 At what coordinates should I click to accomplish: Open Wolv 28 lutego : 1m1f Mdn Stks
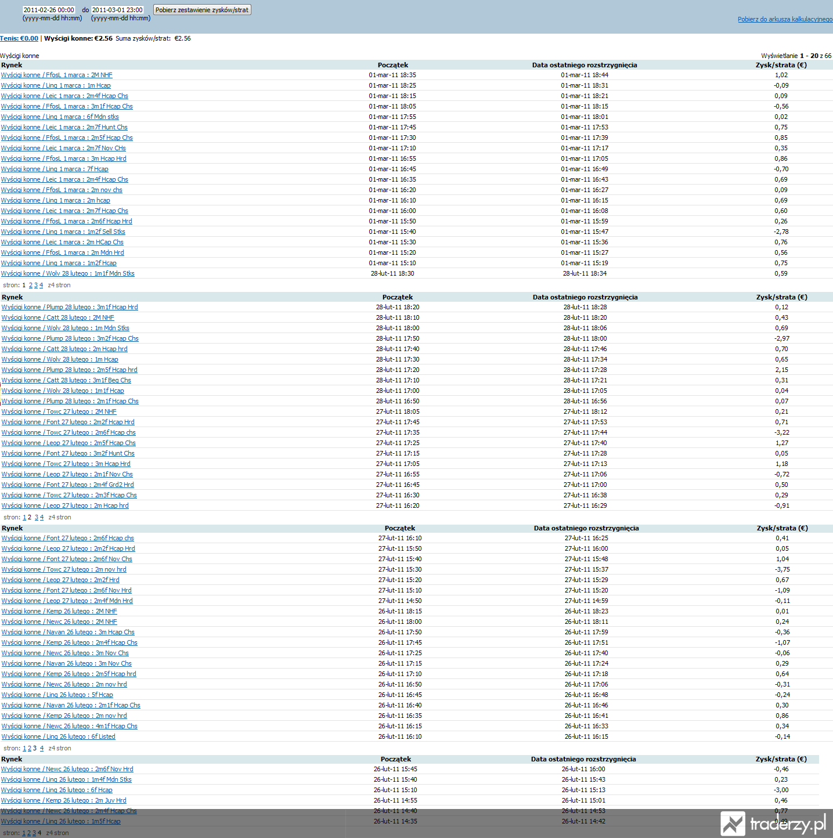pyautogui.click(x=68, y=273)
